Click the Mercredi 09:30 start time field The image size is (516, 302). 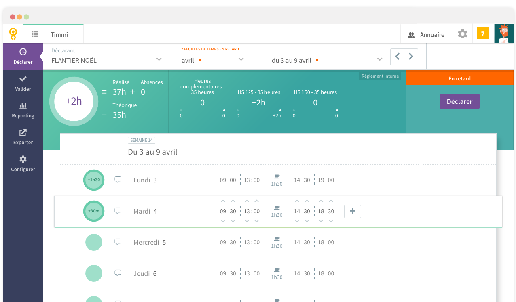(x=228, y=243)
